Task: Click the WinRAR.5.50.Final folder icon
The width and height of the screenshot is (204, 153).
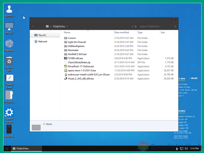Action: pyautogui.click(x=66, y=54)
